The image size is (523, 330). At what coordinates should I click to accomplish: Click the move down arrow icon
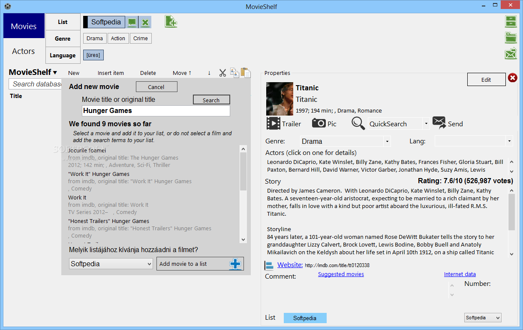209,73
